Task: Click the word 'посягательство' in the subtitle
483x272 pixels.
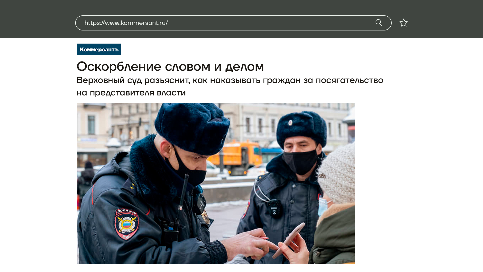Action: click(x=349, y=80)
